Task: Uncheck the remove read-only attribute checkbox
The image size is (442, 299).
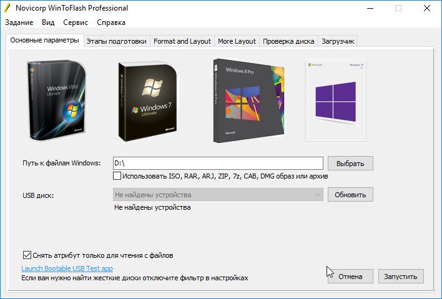Action: 27,255
